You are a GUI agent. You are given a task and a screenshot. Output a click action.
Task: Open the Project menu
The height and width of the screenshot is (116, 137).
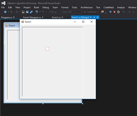[27, 8]
